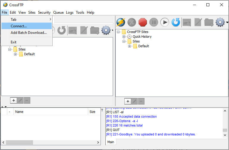Image resolution: width=229 pixels, height=150 pixels.
Task: Expand Quick History node in right pane
Action: point(124,37)
